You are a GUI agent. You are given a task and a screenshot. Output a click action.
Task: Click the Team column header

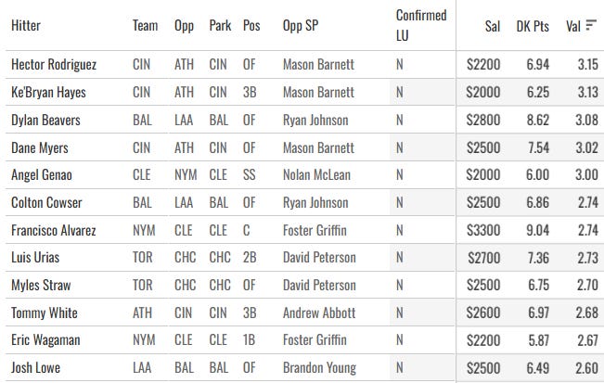(146, 25)
